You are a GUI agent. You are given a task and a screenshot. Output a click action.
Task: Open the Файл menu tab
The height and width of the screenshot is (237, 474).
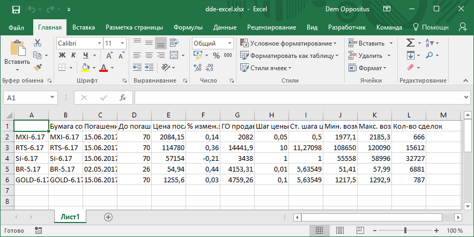[16, 27]
